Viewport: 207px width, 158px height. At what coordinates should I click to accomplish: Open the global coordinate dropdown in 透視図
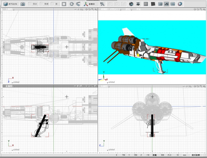(111, 82)
